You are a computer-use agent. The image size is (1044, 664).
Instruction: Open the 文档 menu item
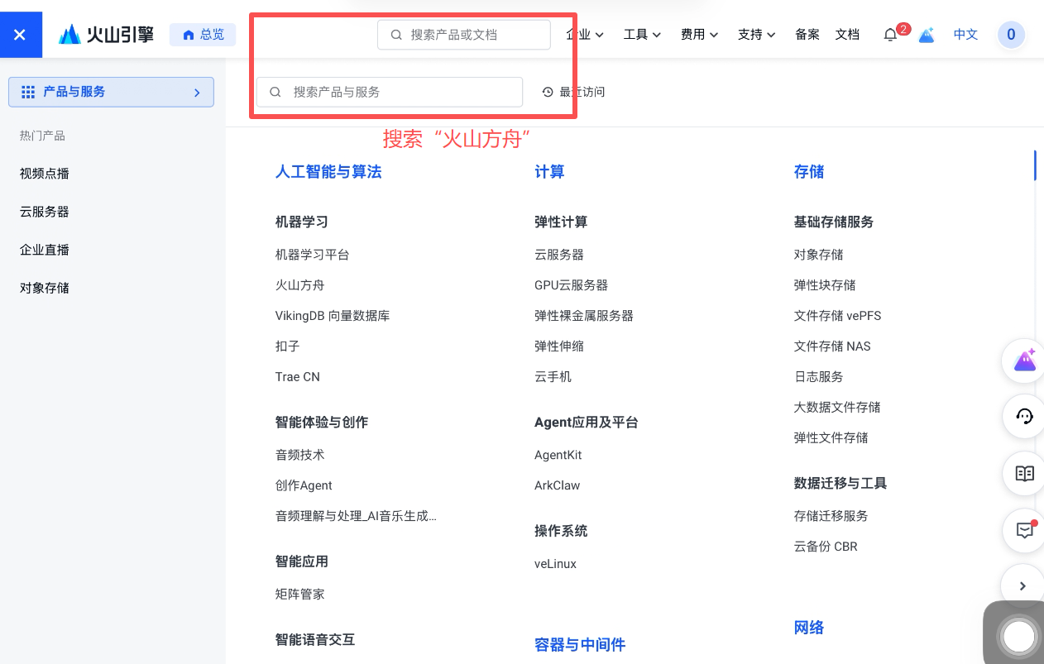[848, 35]
